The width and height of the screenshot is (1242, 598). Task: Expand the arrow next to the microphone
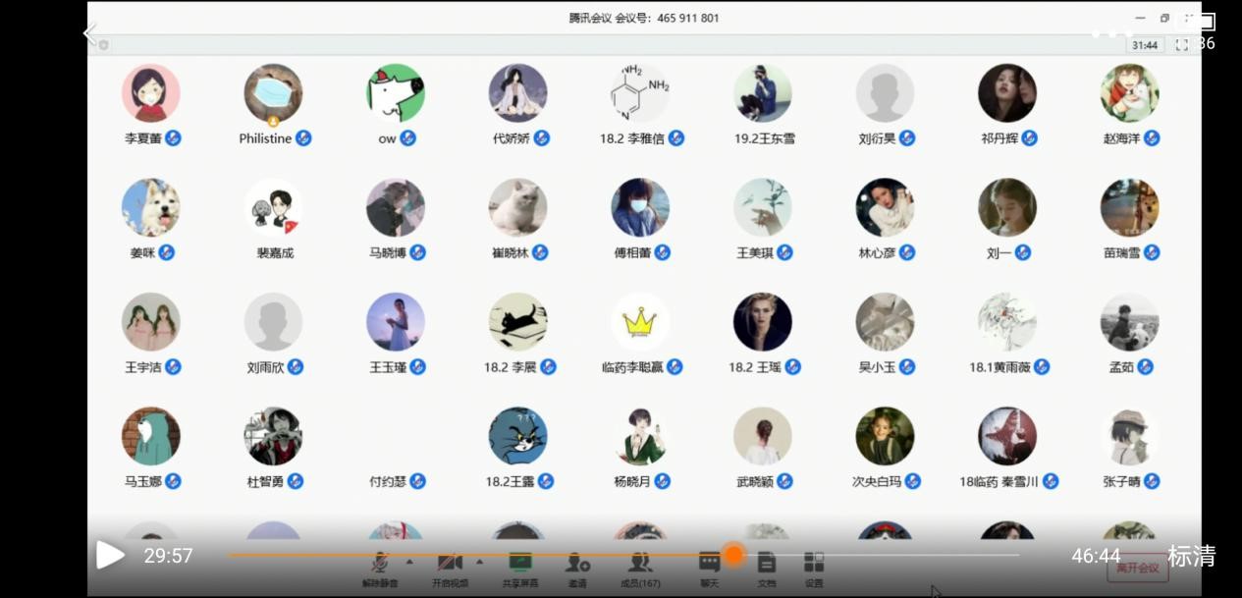409,562
